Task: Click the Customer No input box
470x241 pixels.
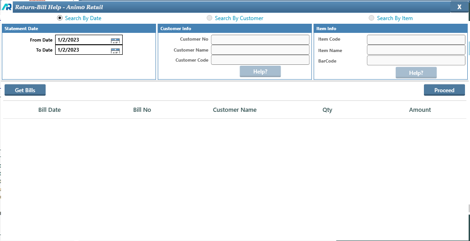Action: pyautogui.click(x=260, y=40)
